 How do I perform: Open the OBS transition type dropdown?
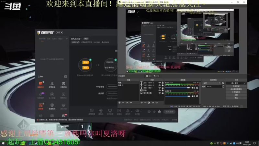coord(212,83)
